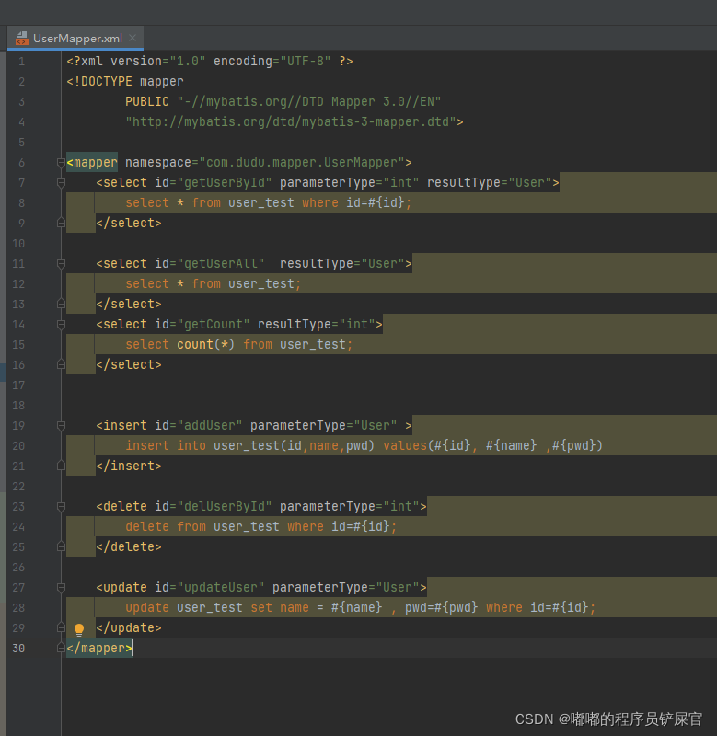Click "select * from user_test;" on line 12

click(x=214, y=284)
